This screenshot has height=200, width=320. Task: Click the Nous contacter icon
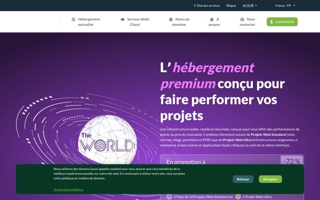click(242, 20)
